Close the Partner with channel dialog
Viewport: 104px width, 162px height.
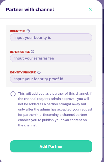90,9
